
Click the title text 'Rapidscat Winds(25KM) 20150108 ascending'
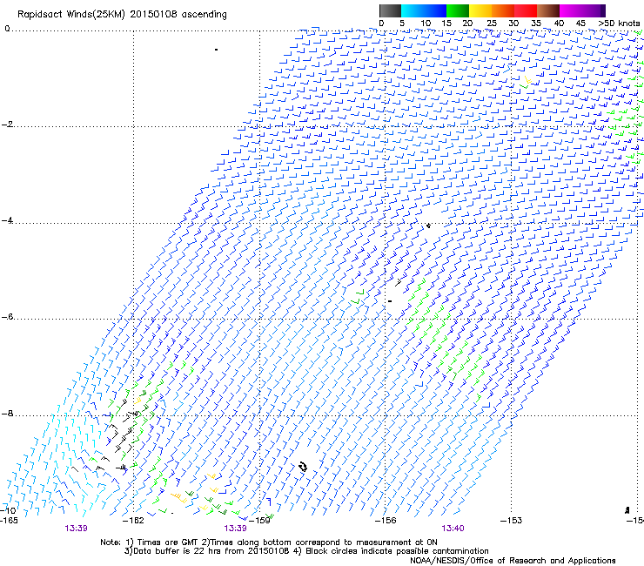122,15
